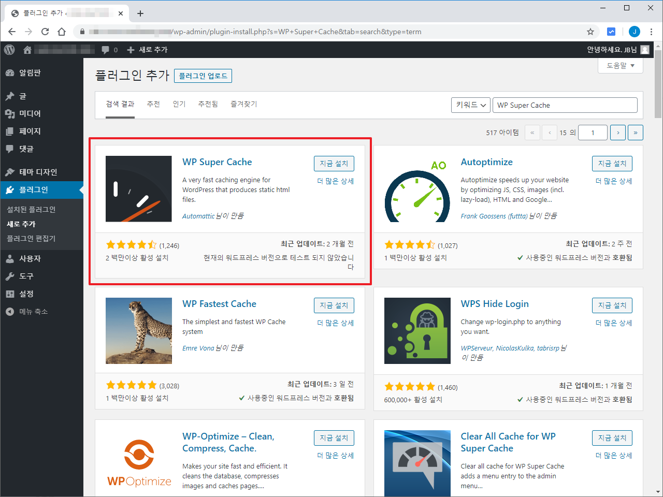
Task: Open WP Super Cache title link
Action: pyautogui.click(x=217, y=162)
